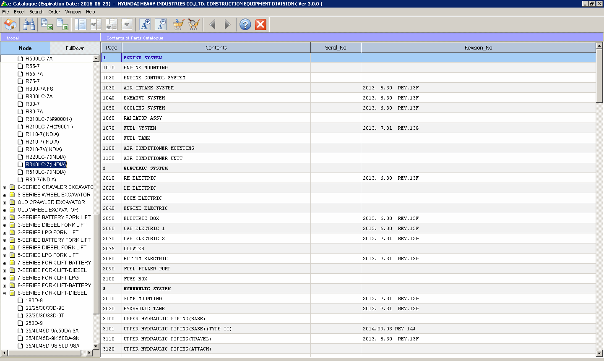Screen dimensions: 604x361
Task: Open the Help menu
Action: [91, 12]
